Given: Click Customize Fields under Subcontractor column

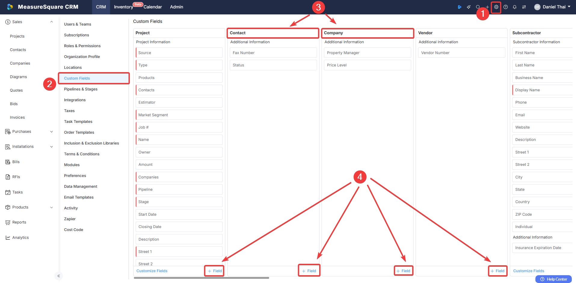Looking at the screenshot, I should pyautogui.click(x=529, y=271).
